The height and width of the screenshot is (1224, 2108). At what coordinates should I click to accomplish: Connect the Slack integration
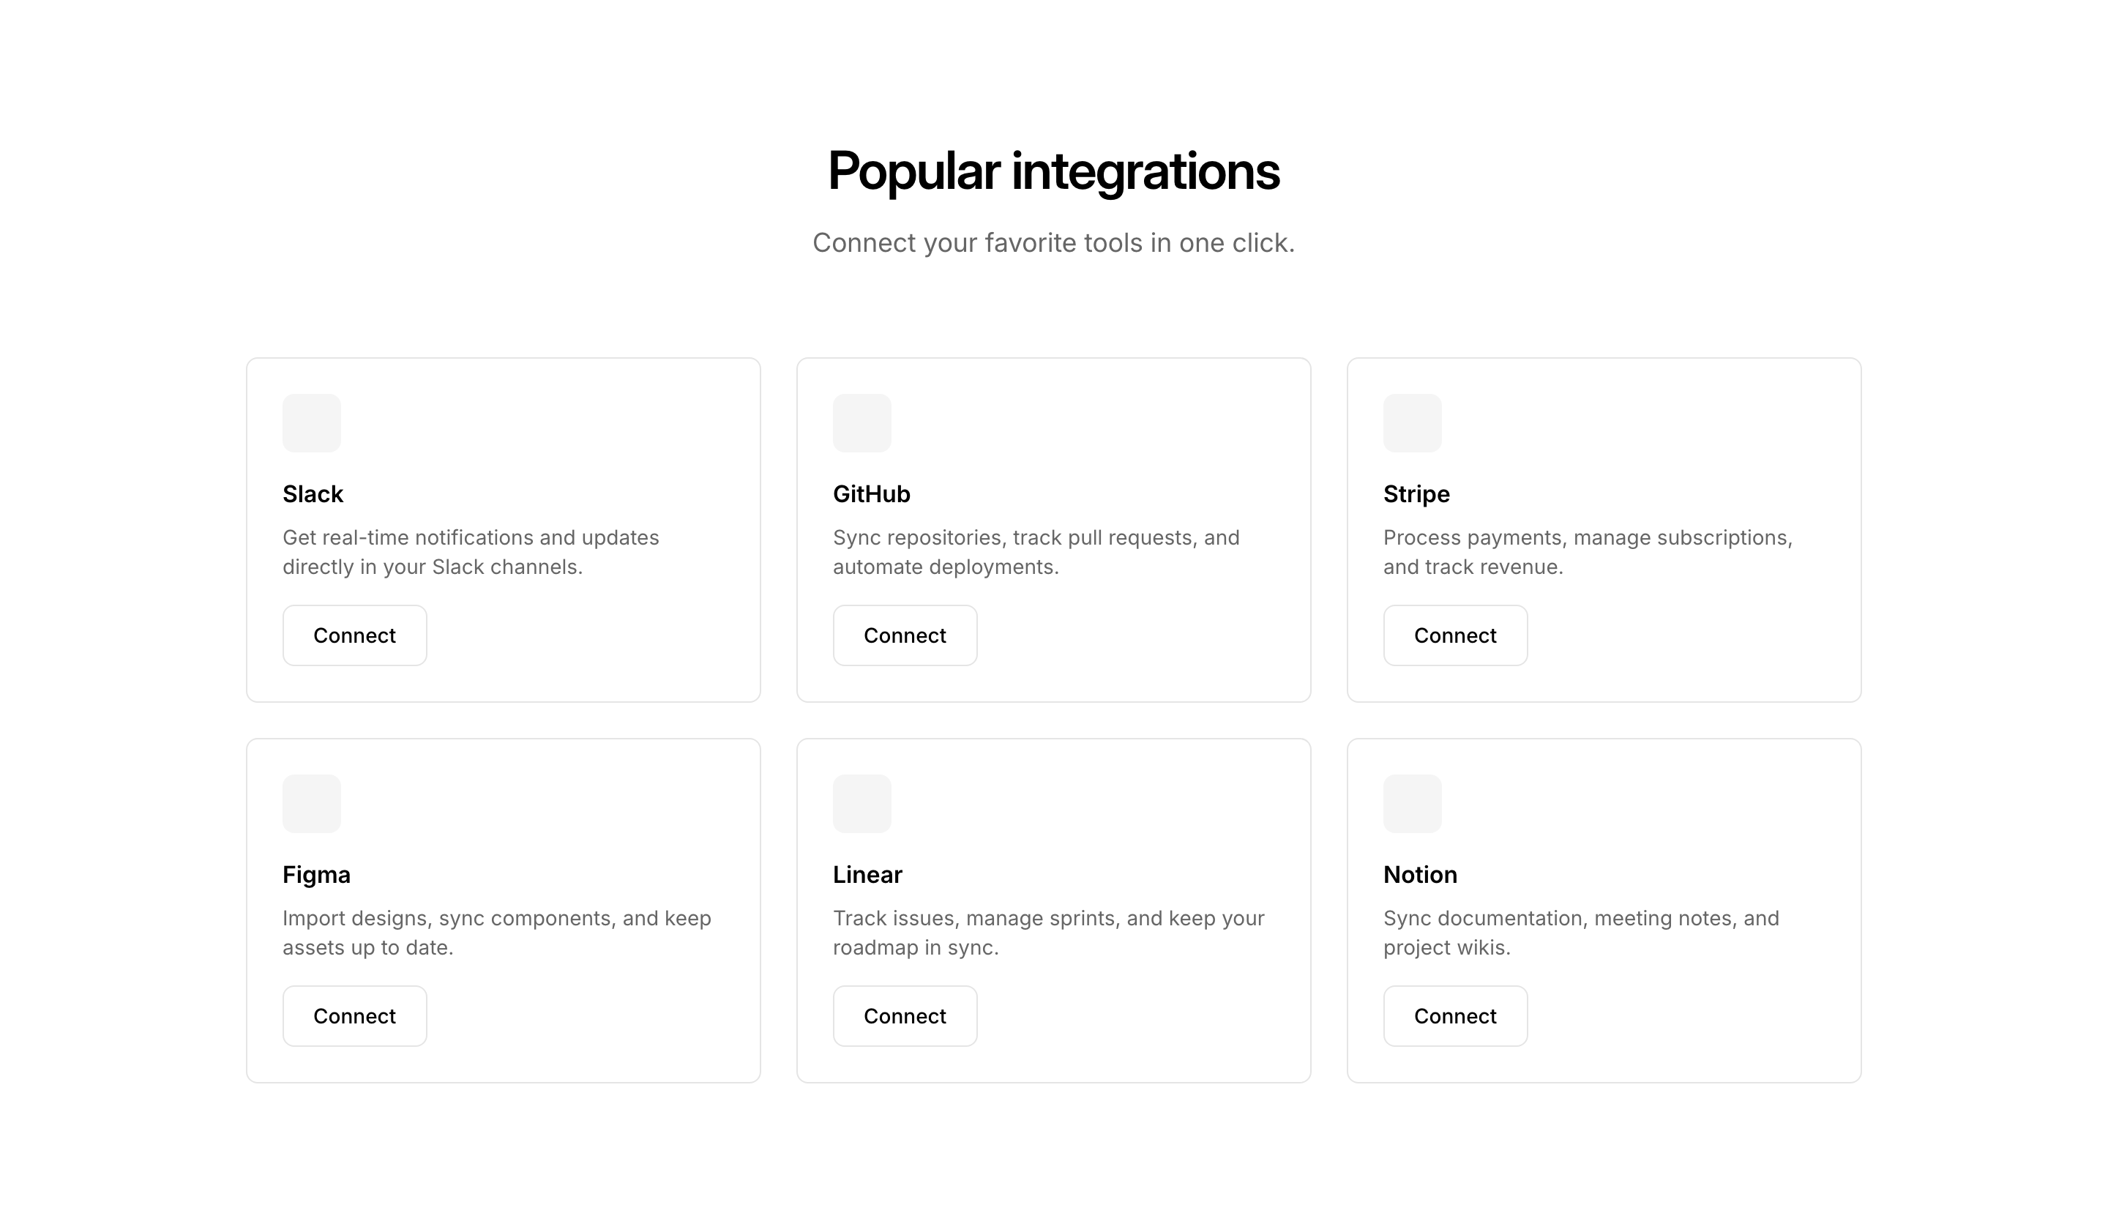pyautogui.click(x=354, y=635)
